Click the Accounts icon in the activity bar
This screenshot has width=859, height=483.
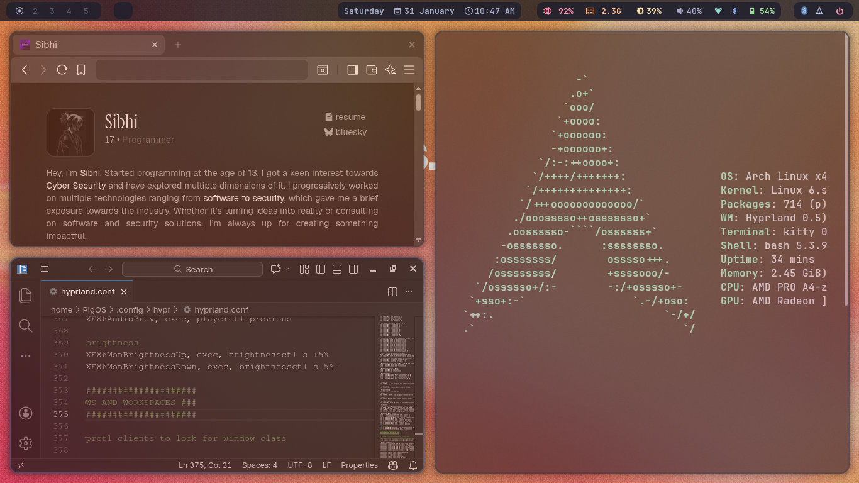tap(25, 413)
